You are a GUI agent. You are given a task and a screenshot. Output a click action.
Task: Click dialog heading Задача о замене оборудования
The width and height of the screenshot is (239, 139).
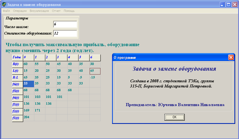(174, 69)
